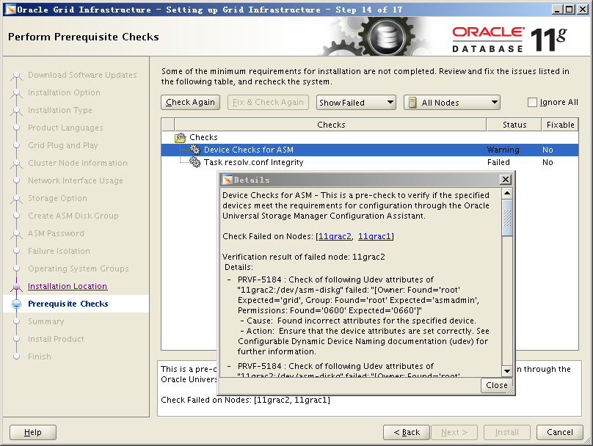Viewport: 593px width, 446px height.
Task: Click gear icon beside Device Checks for ASM
Action: (x=194, y=150)
